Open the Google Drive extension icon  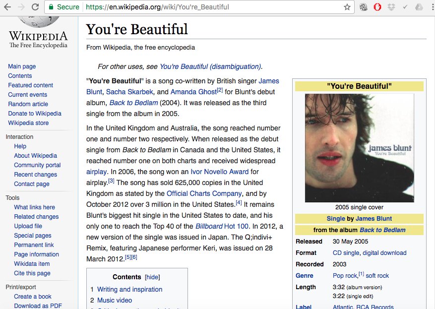pos(419,7)
